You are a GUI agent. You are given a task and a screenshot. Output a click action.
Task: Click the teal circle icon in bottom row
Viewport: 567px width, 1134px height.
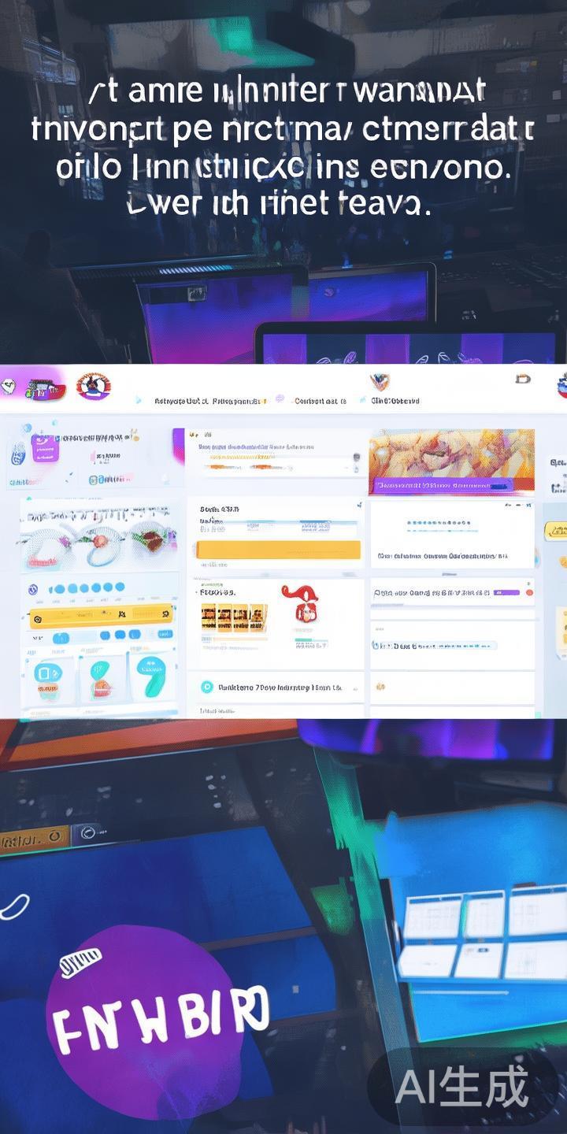point(207,687)
